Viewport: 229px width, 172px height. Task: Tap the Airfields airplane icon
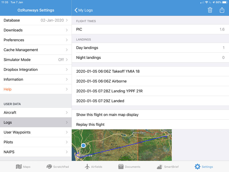[x=87, y=167]
